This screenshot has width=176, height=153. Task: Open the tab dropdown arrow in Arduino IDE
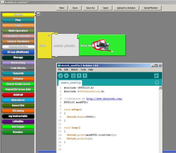[x=157, y=83]
